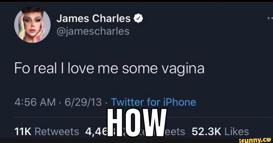Viewport: 273px width, 143px height.
Task: Click the HOW meme caption text
Action: pyautogui.click(x=137, y=122)
